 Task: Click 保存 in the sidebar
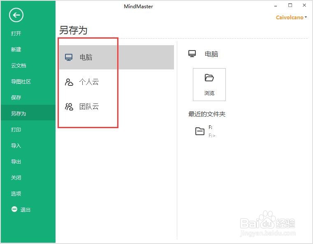16,97
